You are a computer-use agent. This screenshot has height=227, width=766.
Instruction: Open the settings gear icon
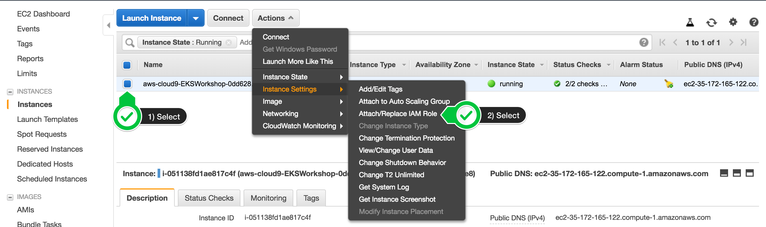pyautogui.click(x=733, y=22)
